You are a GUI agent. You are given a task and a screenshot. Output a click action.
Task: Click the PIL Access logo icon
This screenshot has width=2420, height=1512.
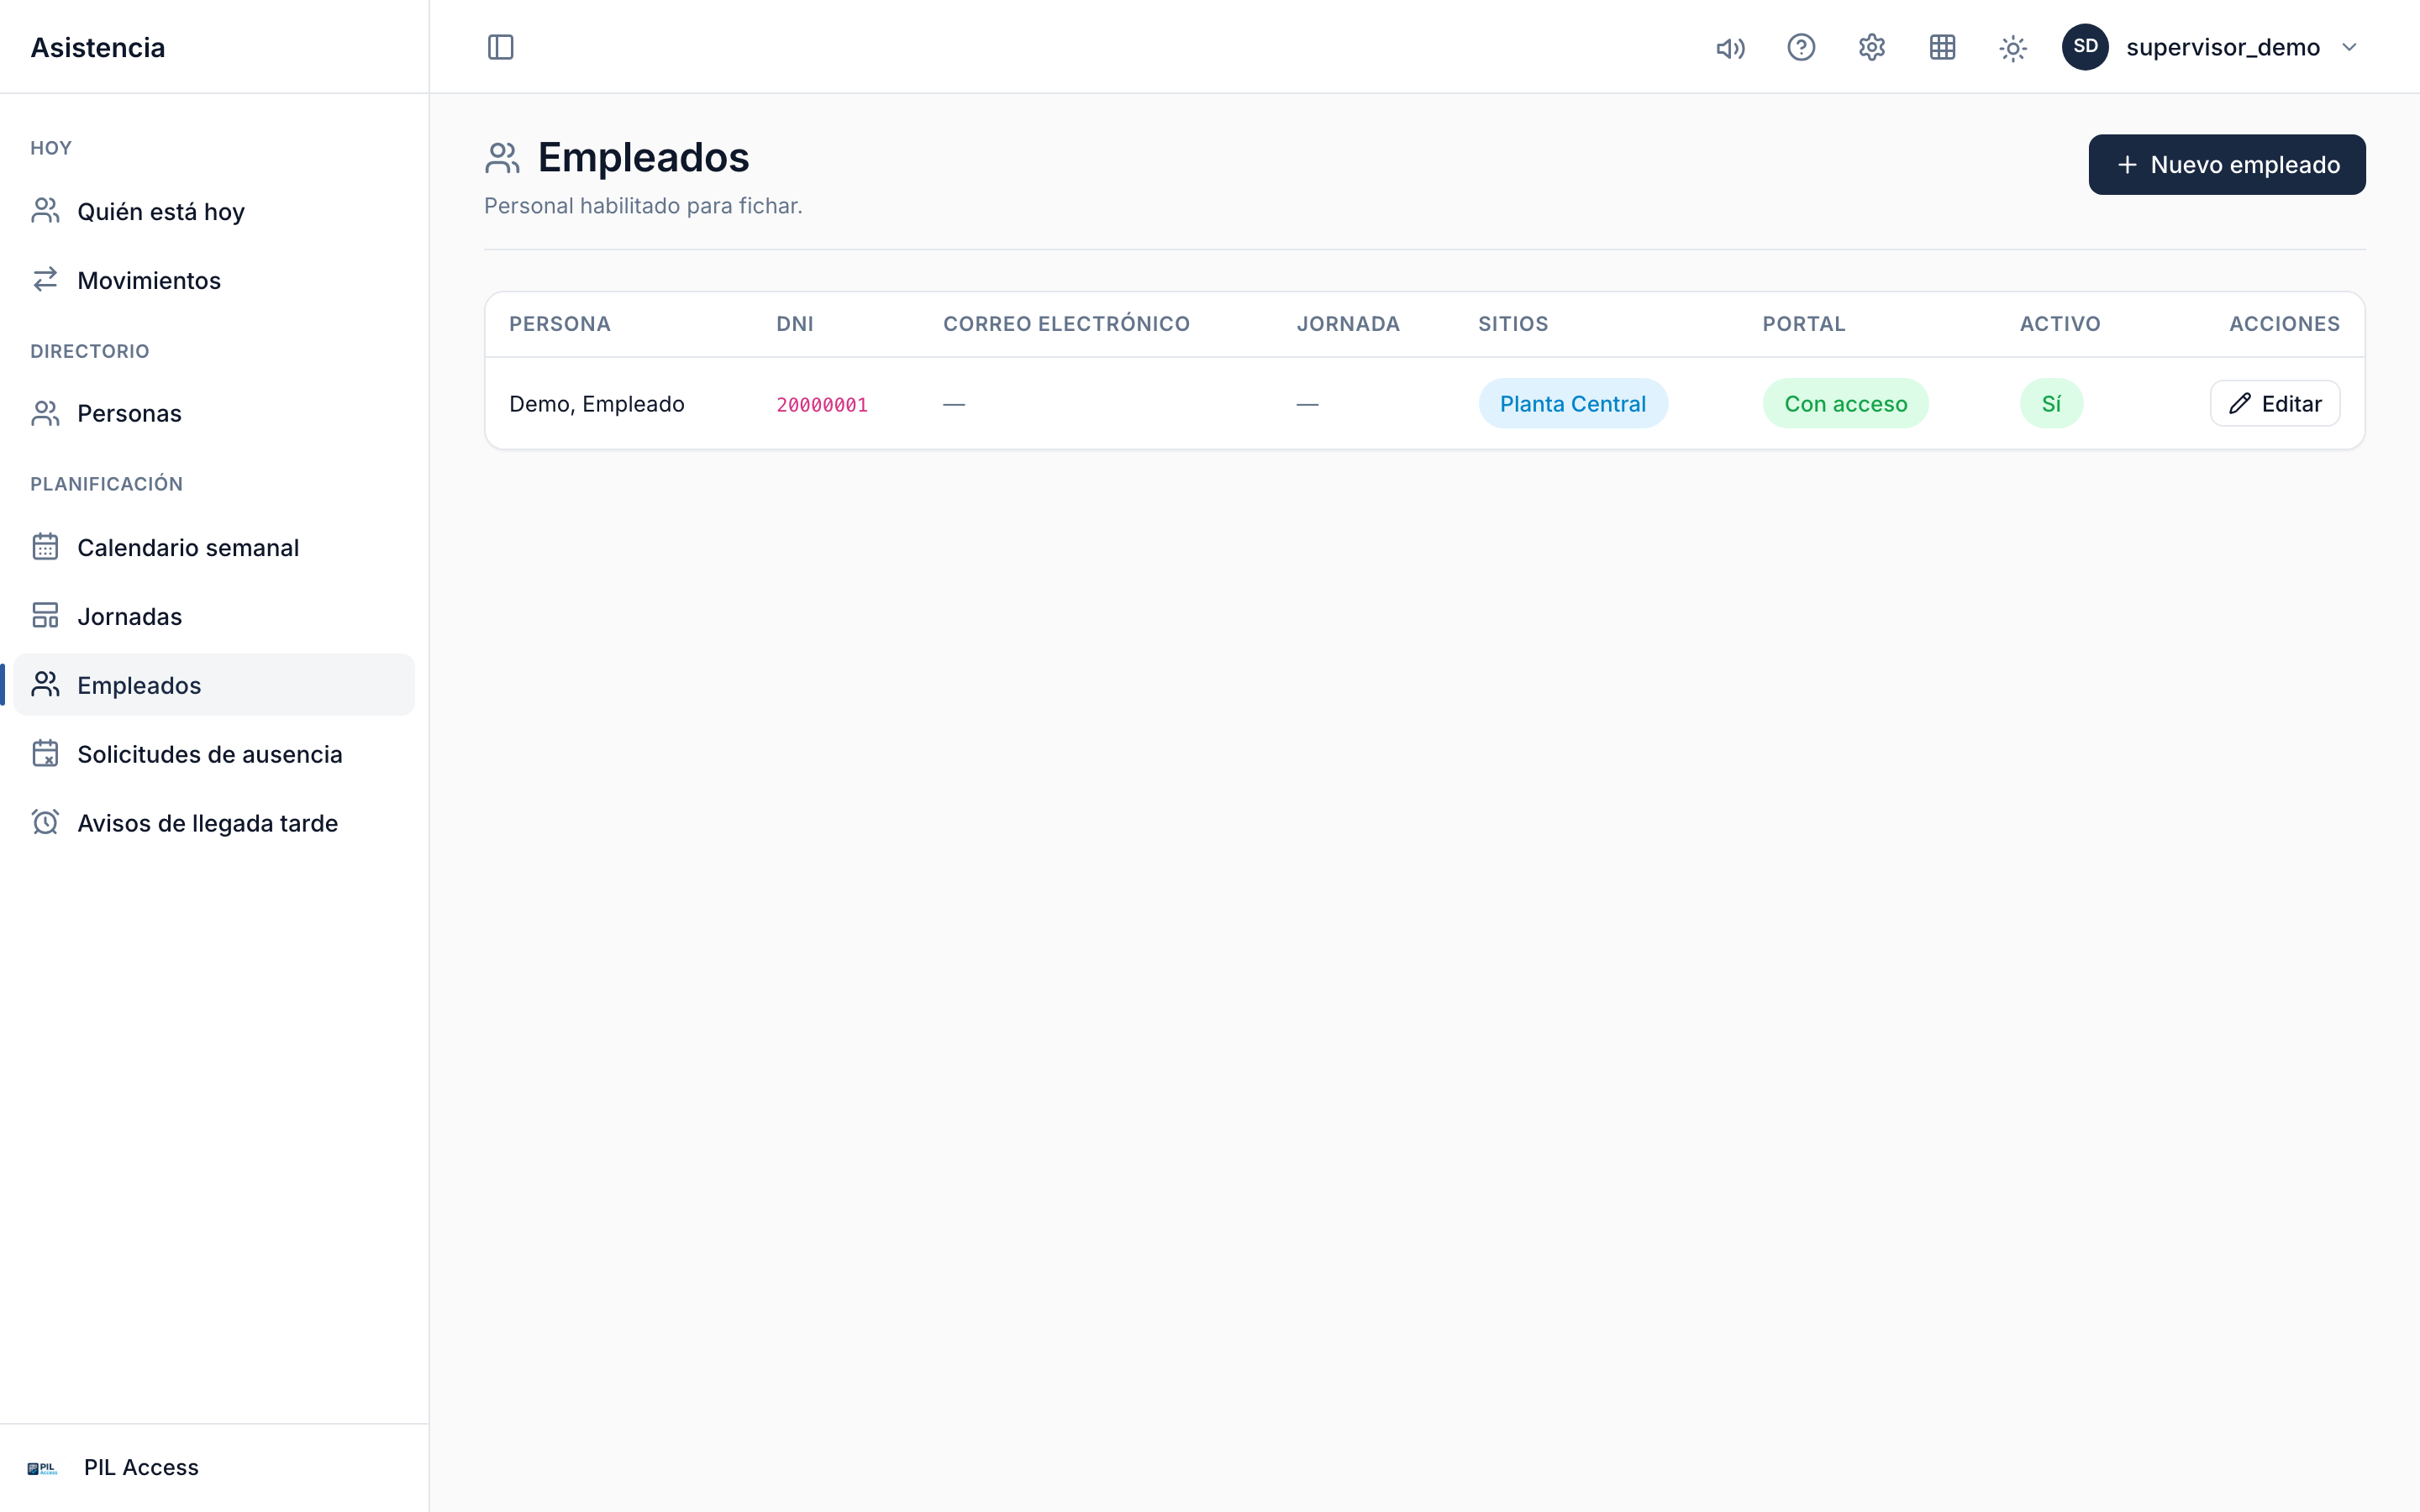[x=42, y=1468]
